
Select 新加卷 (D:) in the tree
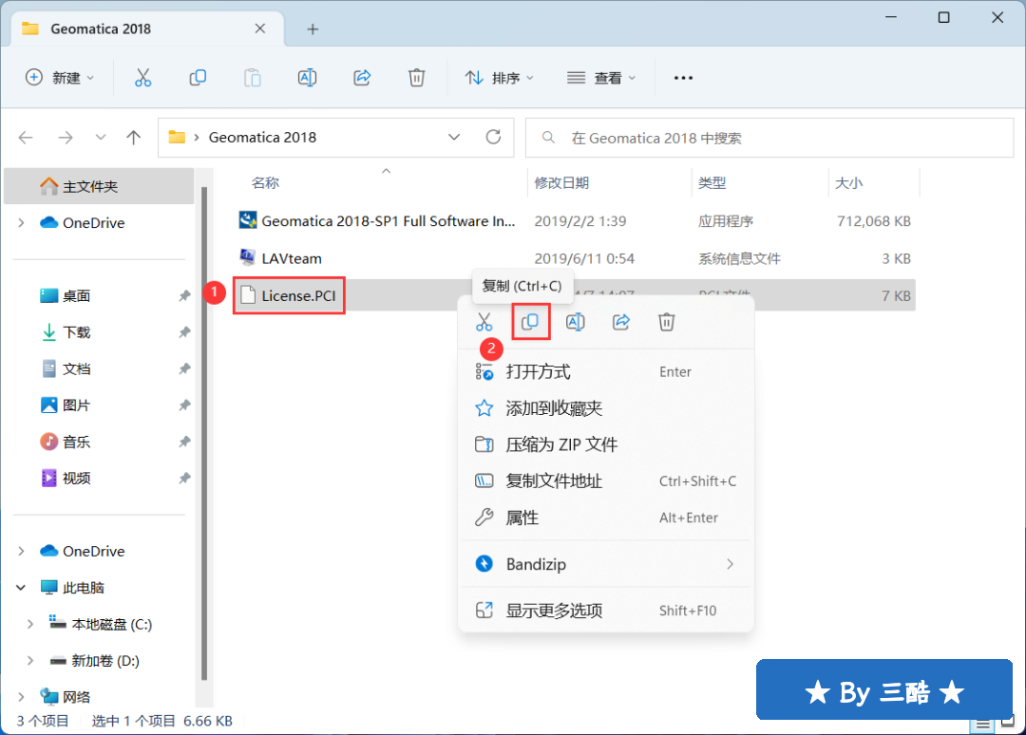(105, 660)
